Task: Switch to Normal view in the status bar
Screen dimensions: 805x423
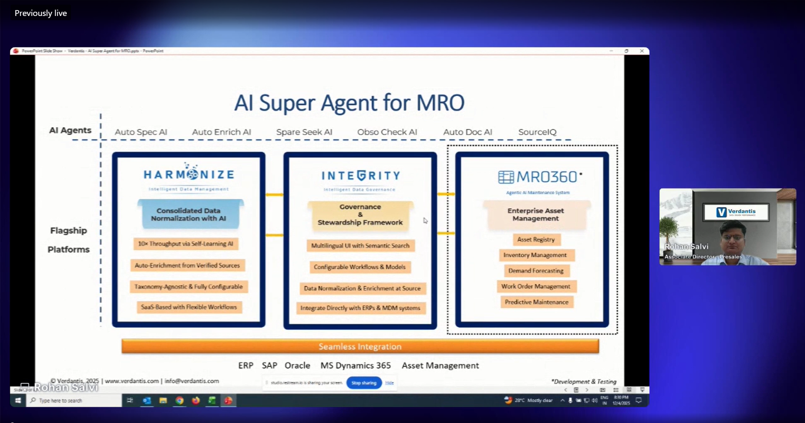Action: pos(602,390)
